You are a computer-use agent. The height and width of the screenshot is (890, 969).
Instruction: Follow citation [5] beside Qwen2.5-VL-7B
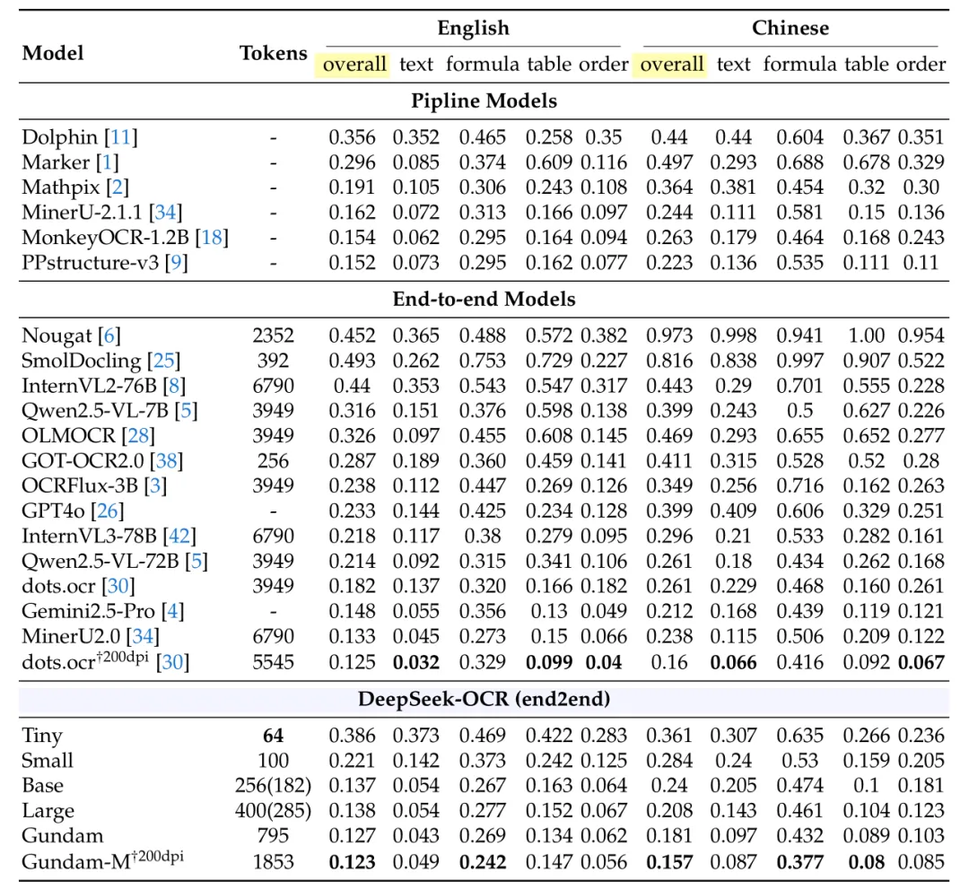tap(186, 410)
